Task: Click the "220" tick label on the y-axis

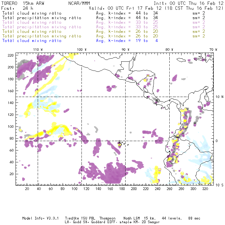Action: (11, 55)
